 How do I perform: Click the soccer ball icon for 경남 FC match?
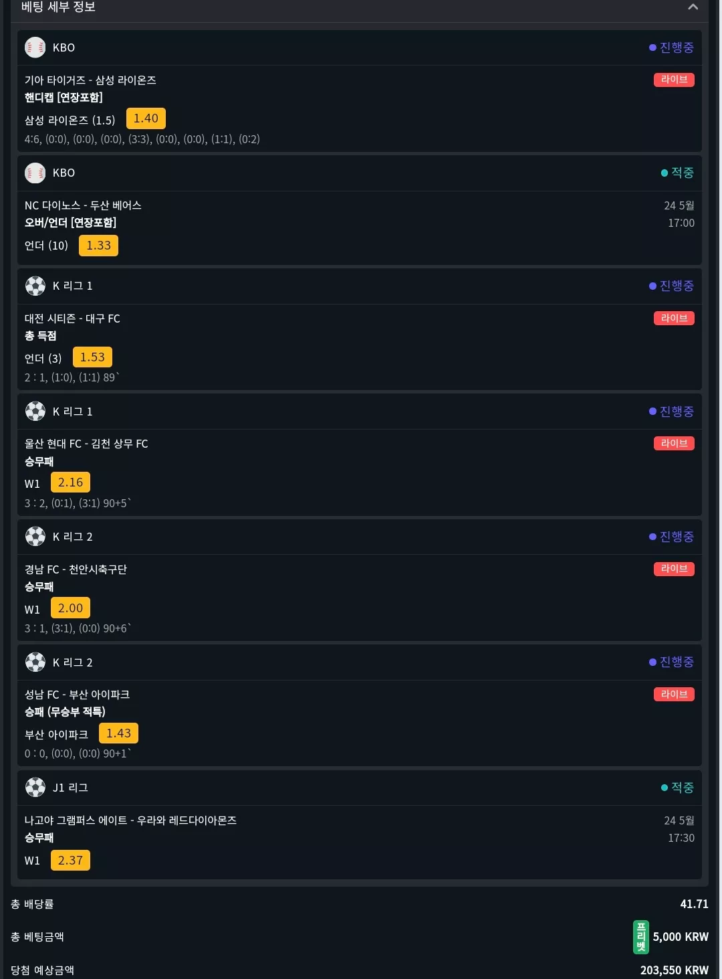[x=35, y=536]
